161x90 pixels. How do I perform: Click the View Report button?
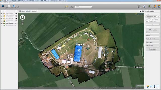pyautogui.click(x=153, y=49)
